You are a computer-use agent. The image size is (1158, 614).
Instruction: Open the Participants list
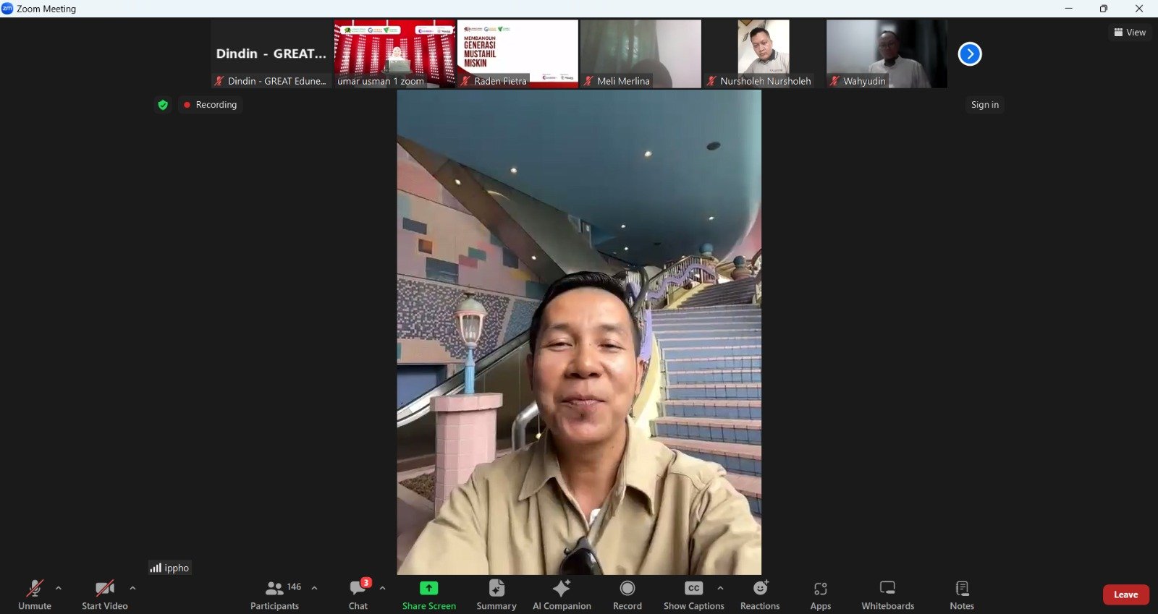click(275, 594)
